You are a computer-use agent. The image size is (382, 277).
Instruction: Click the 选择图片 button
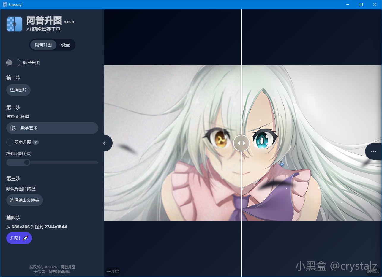18,90
